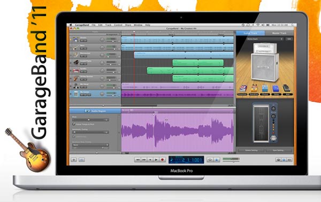Click the Save Setting button
Screen dimensions: 321x202
(278, 150)
